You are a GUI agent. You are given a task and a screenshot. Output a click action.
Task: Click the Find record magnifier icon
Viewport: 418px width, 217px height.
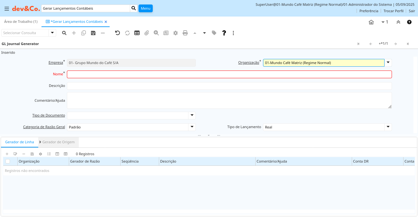[x=64, y=33]
